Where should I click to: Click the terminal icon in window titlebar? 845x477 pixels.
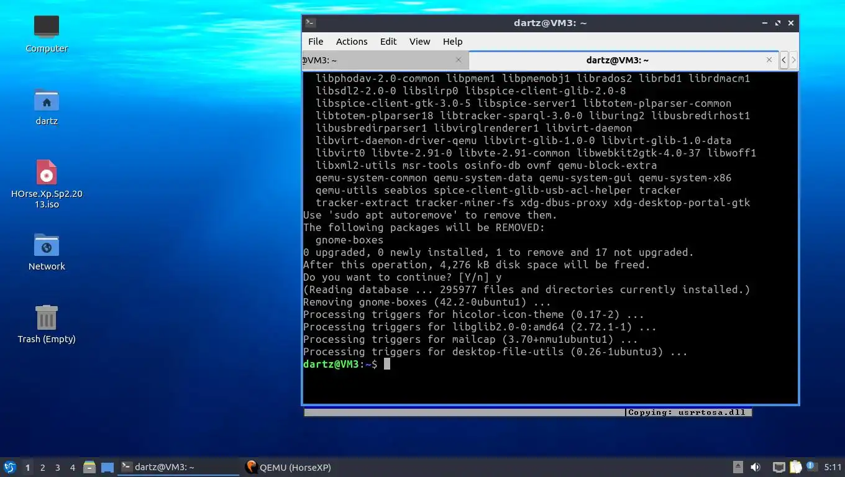tap(311, 23)
